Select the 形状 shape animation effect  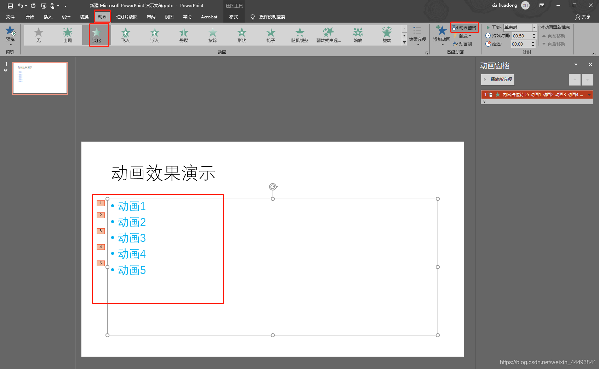[x=242, y=35]
